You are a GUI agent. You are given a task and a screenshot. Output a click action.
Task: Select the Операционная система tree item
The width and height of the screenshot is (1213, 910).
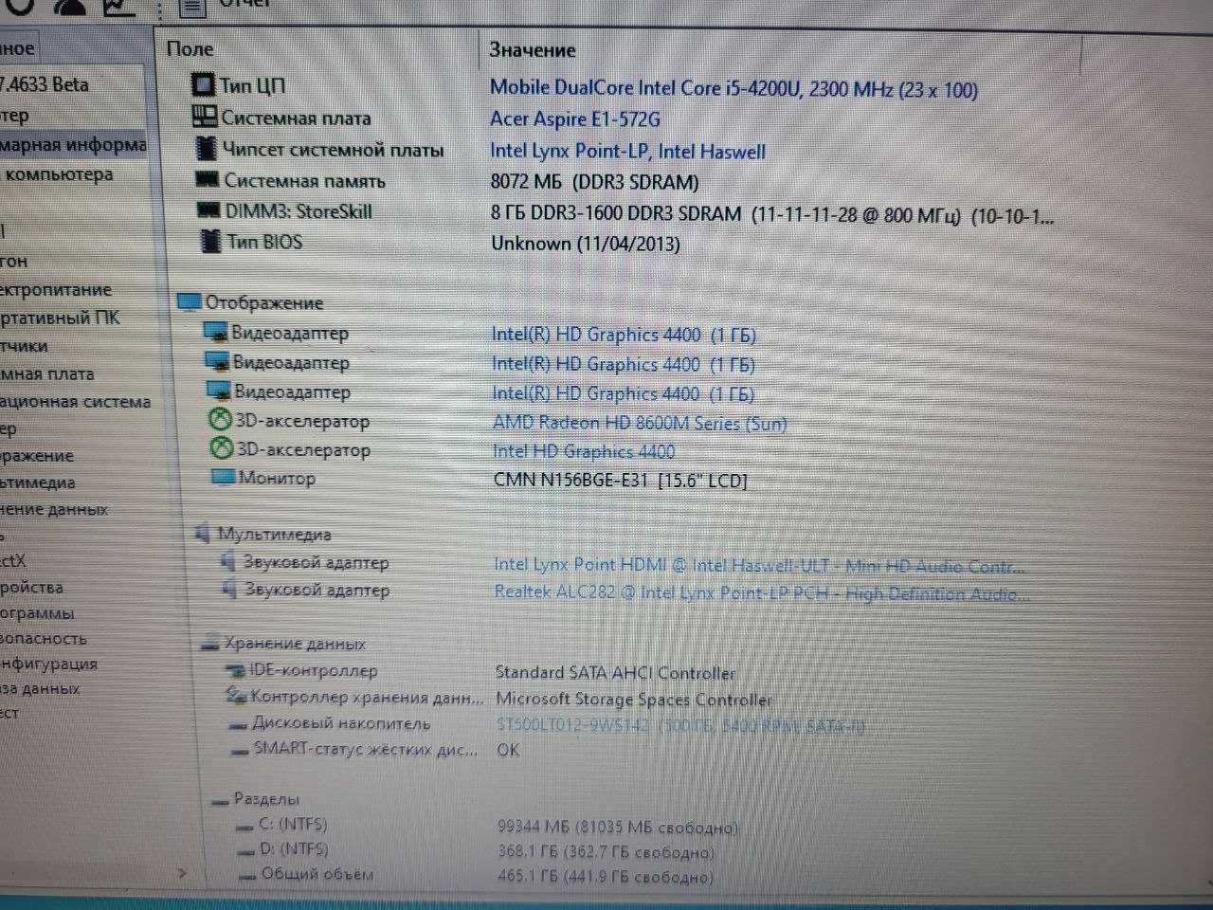coord(76,402)
